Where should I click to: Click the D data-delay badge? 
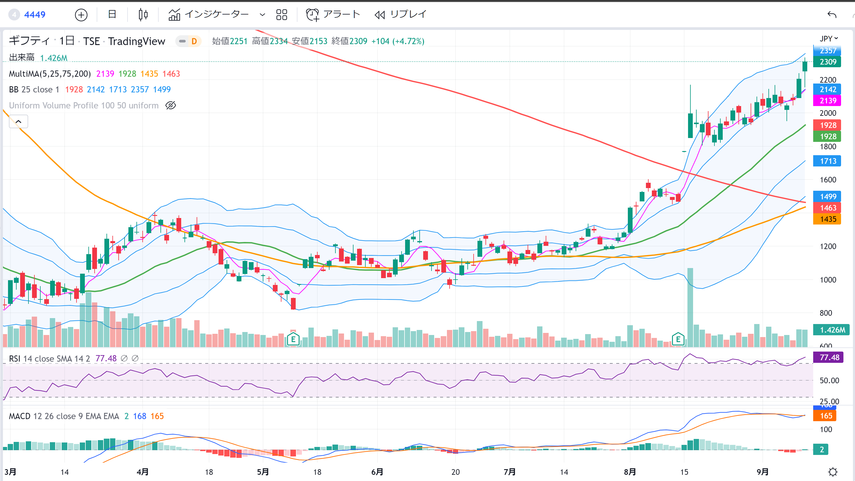tap(194, 41)
